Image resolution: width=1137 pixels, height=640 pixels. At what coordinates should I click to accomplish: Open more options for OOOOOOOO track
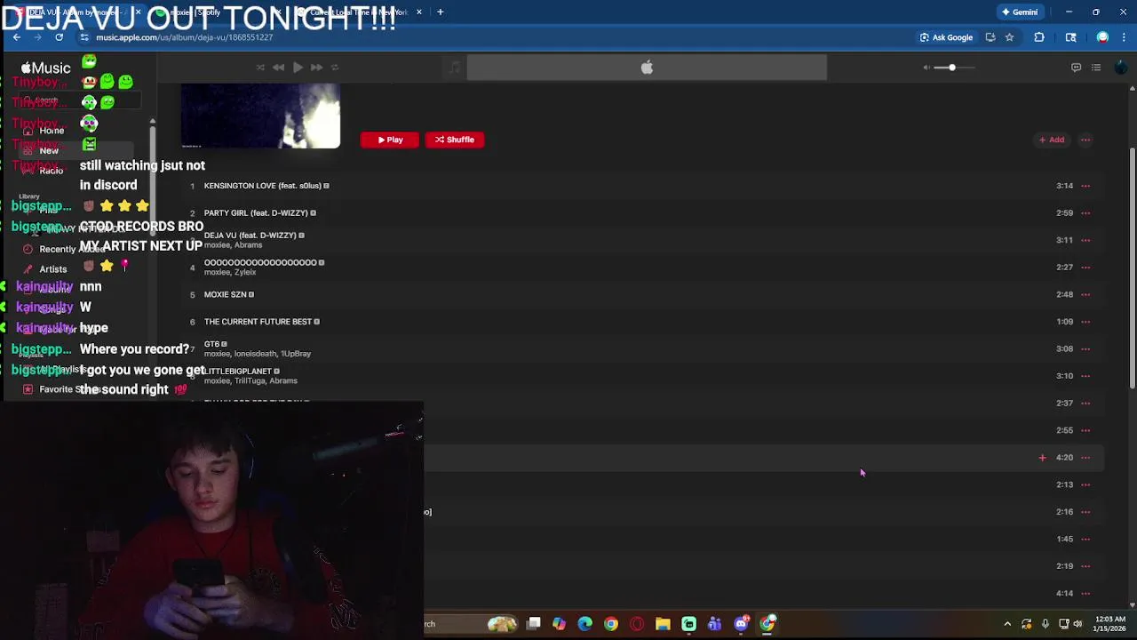point(1085,268)
